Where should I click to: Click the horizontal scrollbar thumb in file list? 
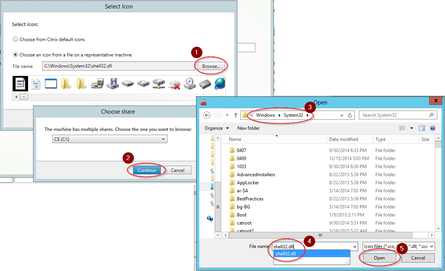320,235
